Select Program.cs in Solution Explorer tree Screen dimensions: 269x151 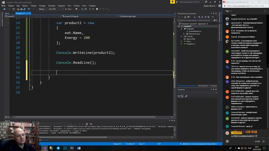[190, 44]
